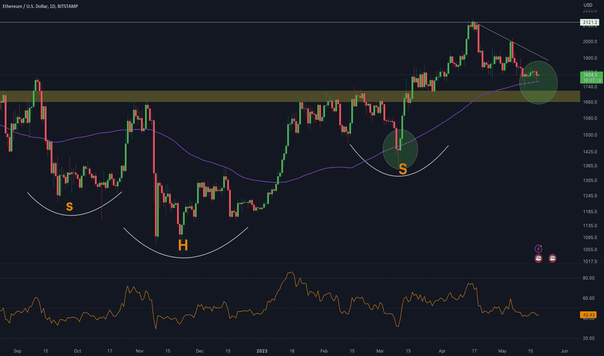
Task: Click the green 1804.5 current price label
Action: click(591, 78)
